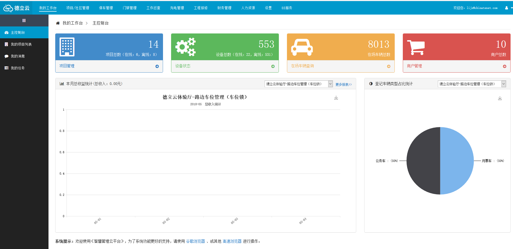This screenshot has height=249, width=513.
Task: Click the gears icon on the device totals card
Action: coord(186,46)
